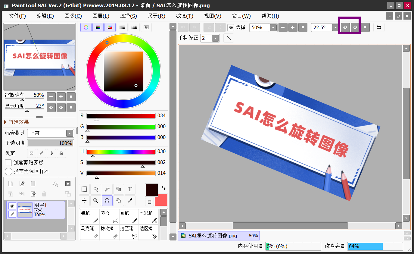The height and width of the screenshot is (254, 414).
Task: Open the 手抖修正 value dropdown
Action: (215, 38)
